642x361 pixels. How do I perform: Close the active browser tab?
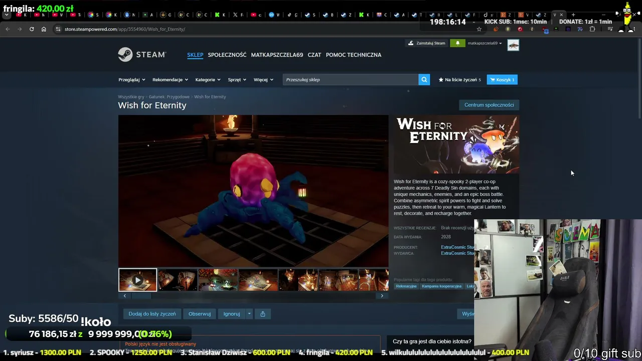pyautogui.click(x=561, y=15)
